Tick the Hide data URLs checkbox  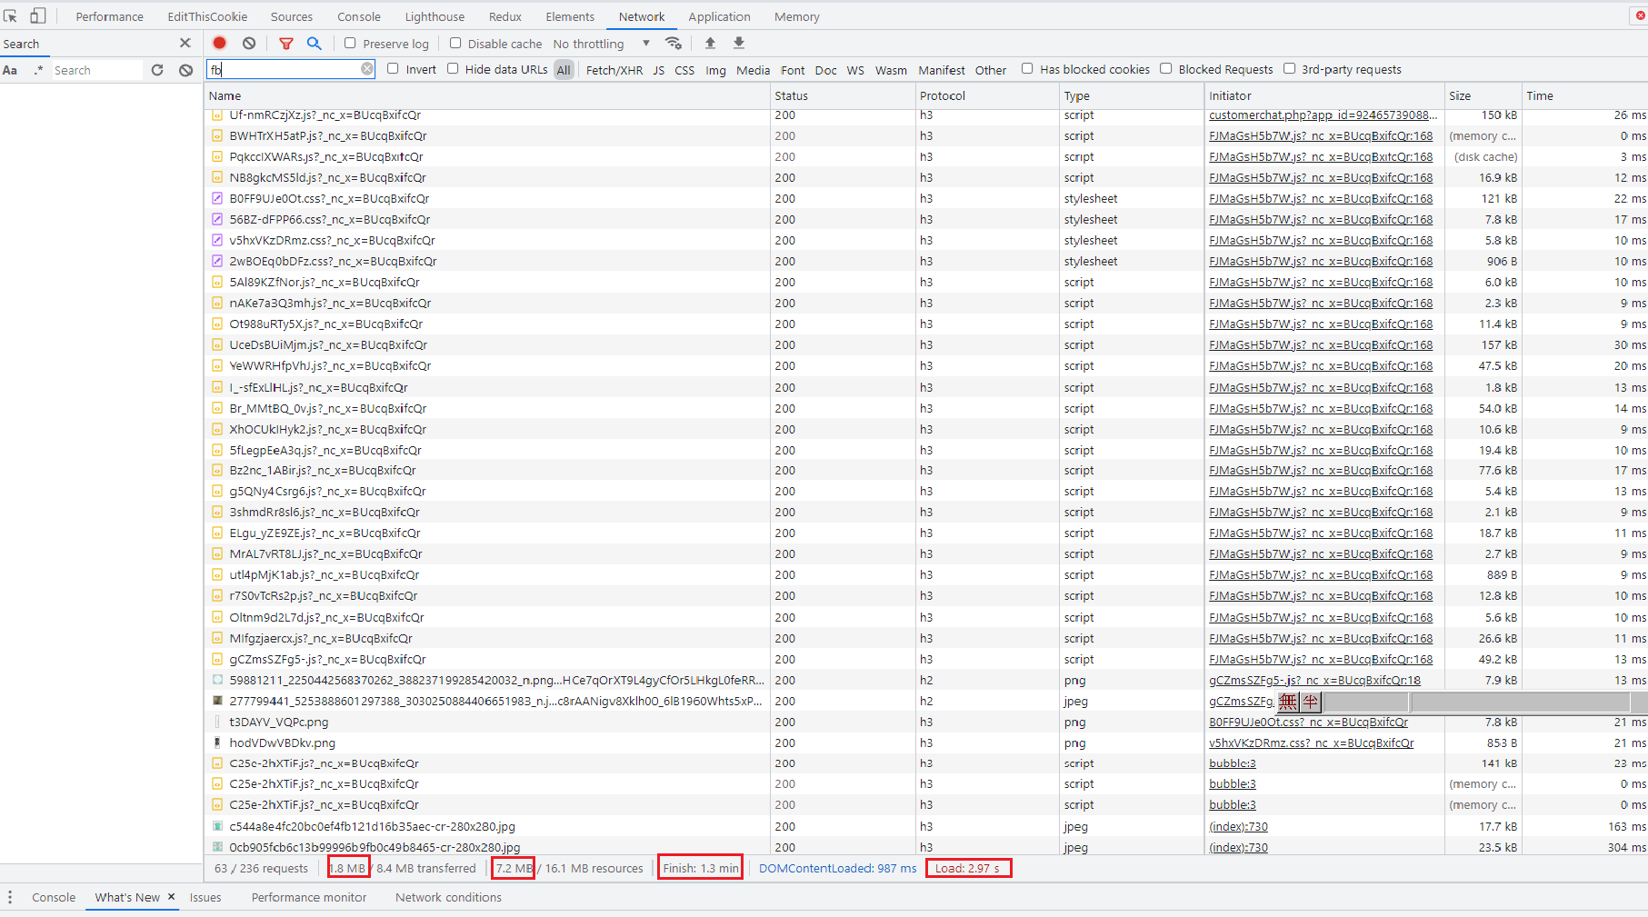[453, 69]
